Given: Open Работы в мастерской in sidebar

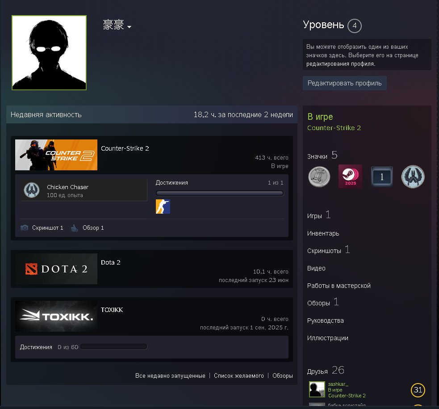Looking at the screenshot, I should click(339, 286).
